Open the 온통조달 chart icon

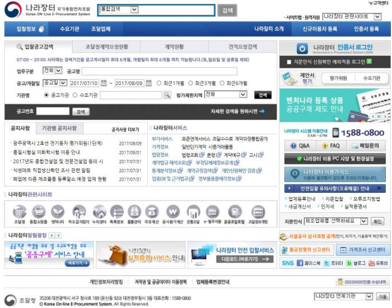[193, 212]
